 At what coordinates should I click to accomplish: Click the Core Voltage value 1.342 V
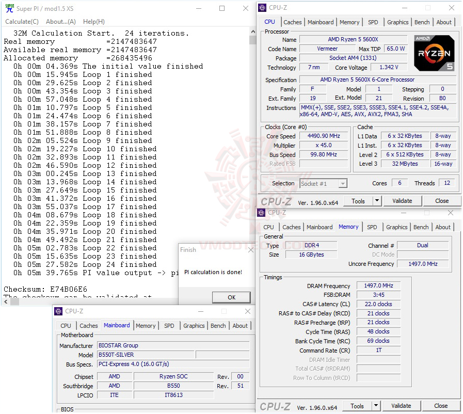pos(389,67)
